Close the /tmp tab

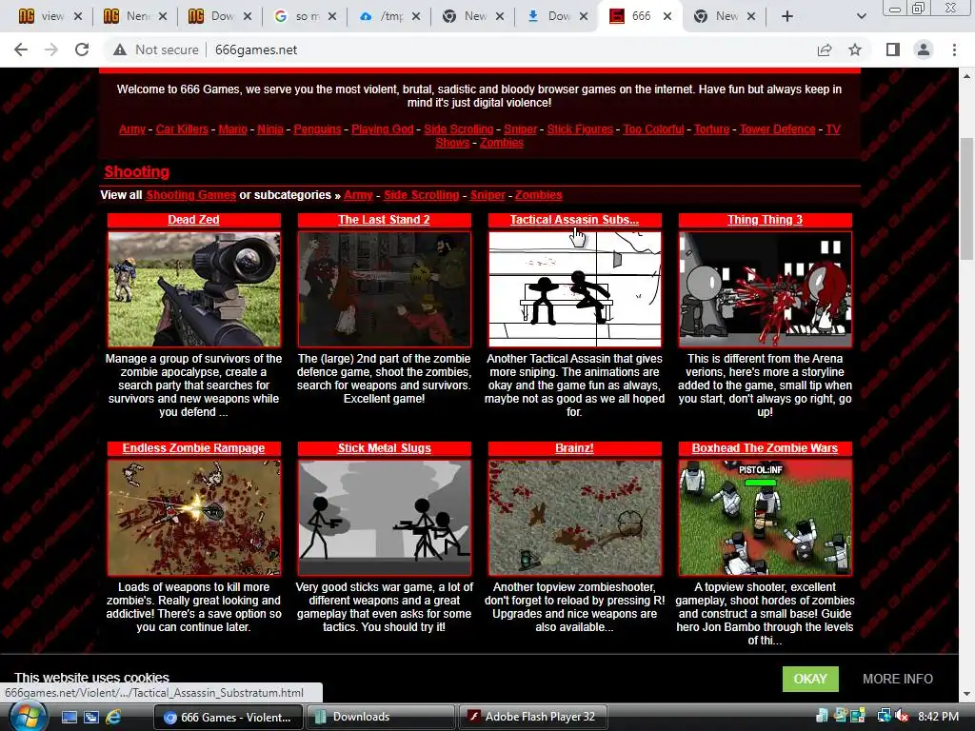(416, 16)
